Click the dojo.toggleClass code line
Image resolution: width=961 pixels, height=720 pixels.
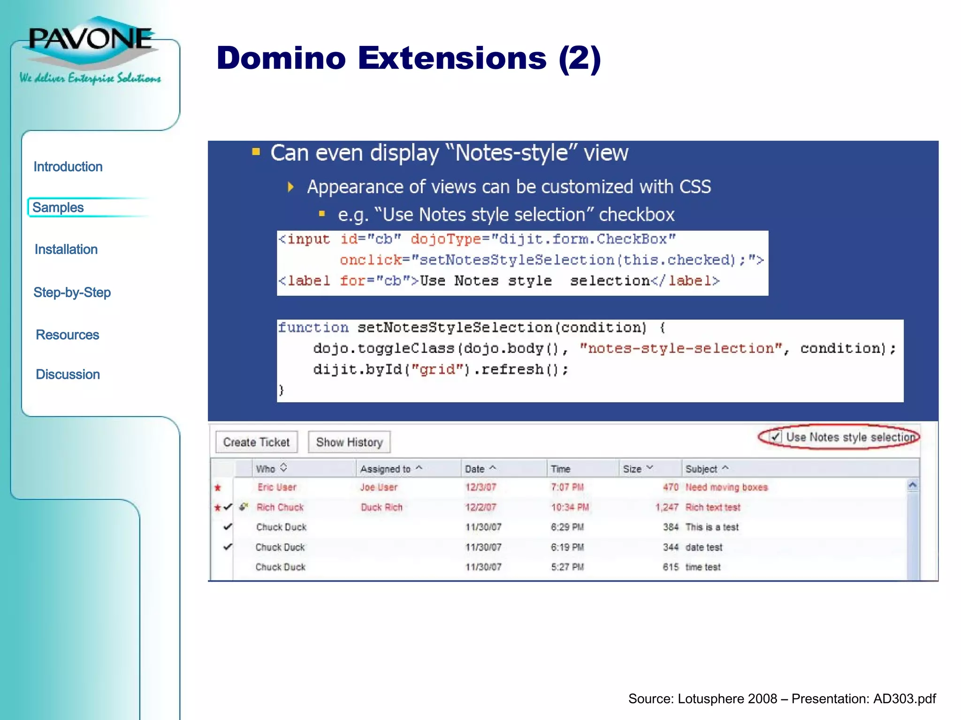(604, 348)
